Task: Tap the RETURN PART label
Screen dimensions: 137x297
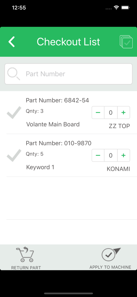Action: tap(26, 268)
